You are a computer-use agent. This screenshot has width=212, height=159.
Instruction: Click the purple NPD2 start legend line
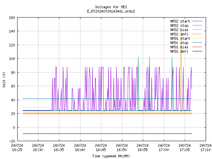pyautogui.click(x=197, y=21)
